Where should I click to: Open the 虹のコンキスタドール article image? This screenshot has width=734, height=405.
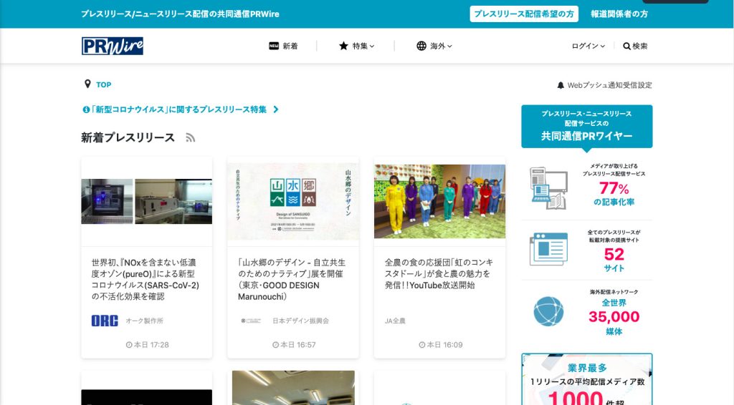pyautogui.click(x=439, y=202)
